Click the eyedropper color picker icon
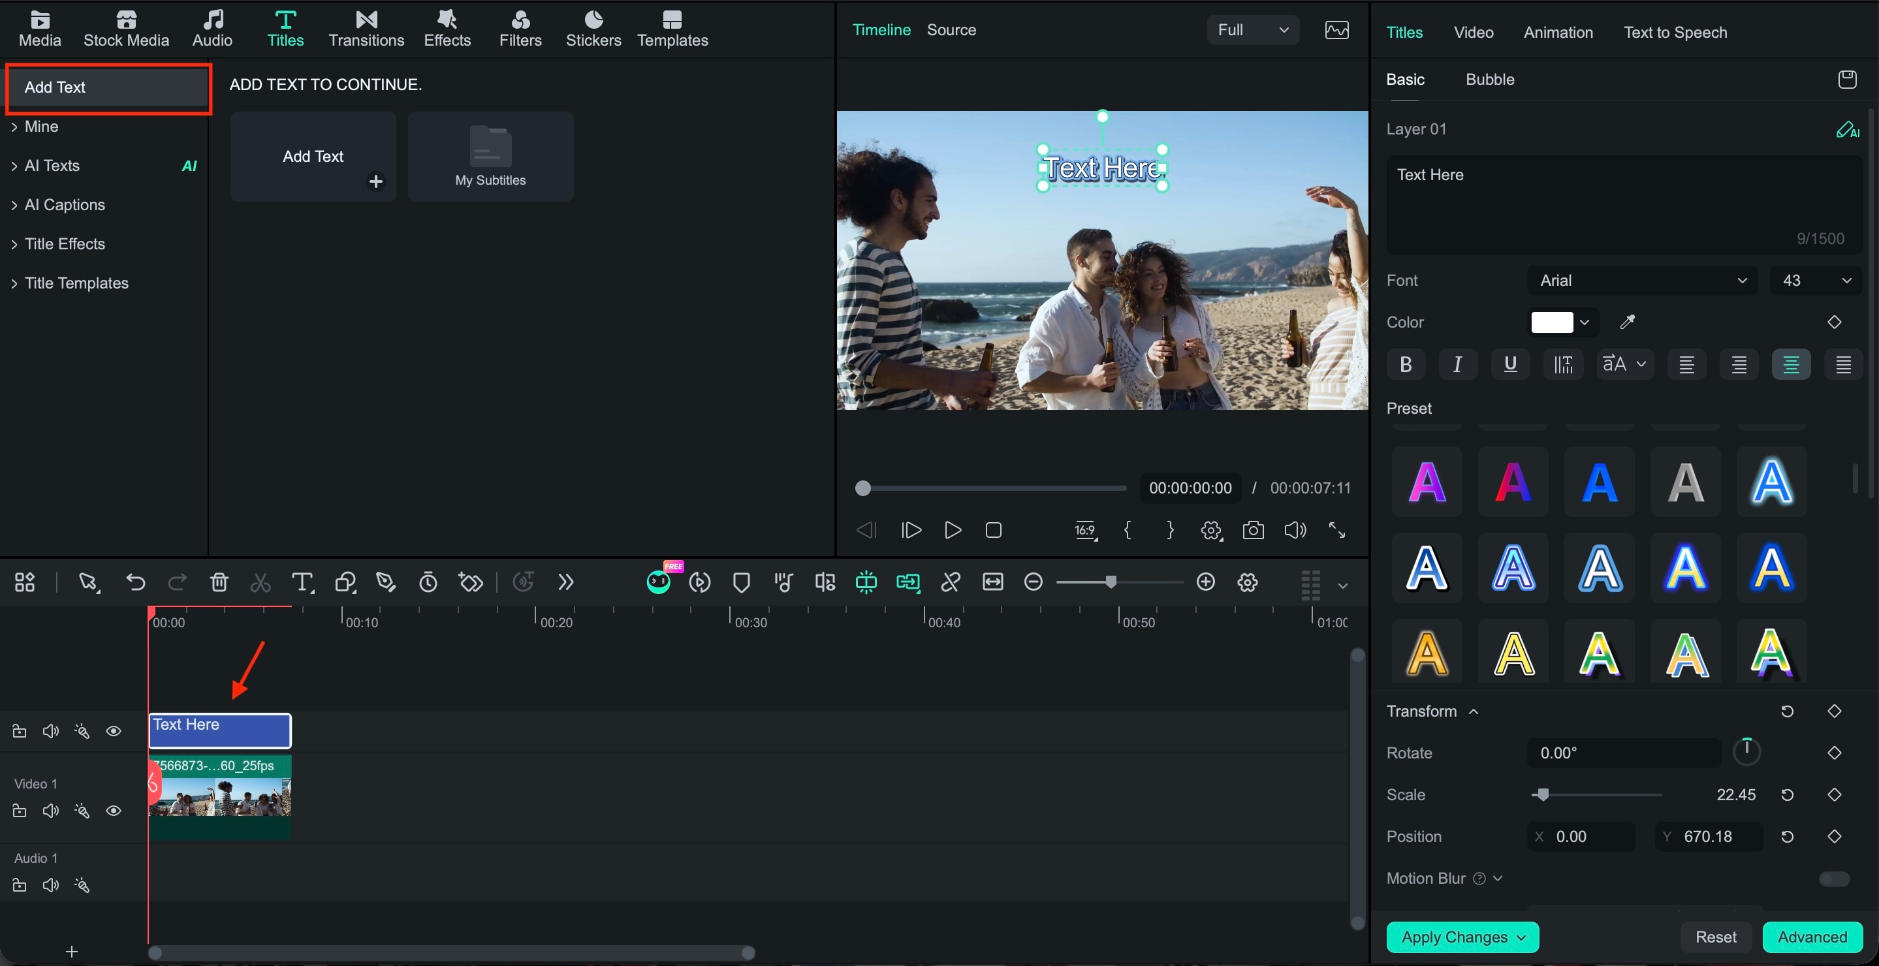 1628,322
